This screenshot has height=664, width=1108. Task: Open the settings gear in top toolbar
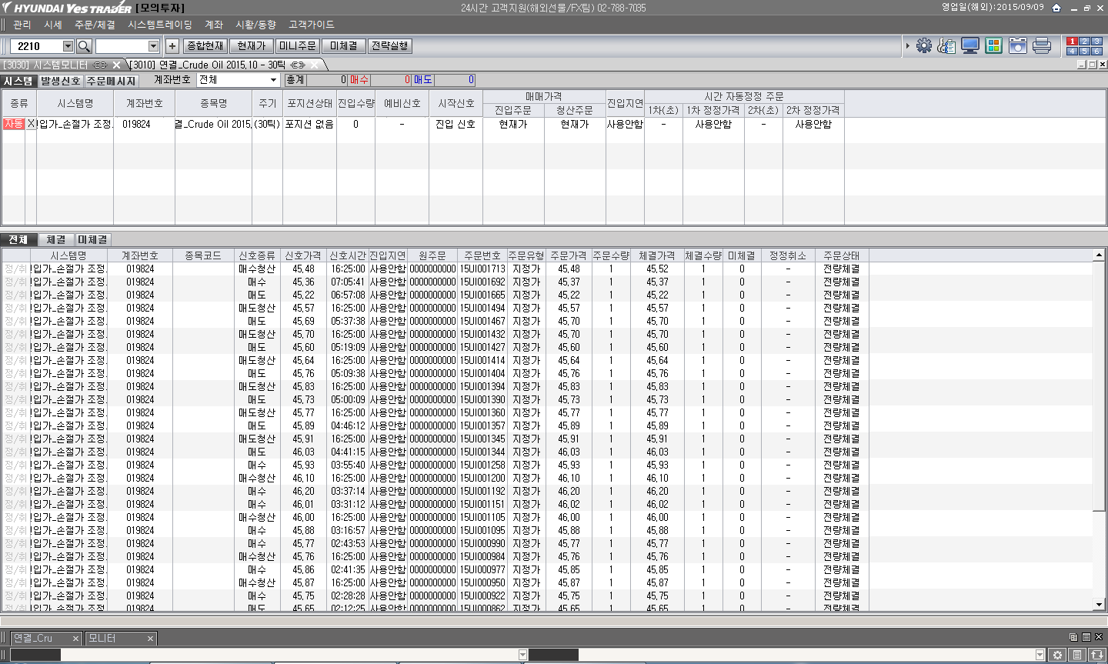(924, 46)
